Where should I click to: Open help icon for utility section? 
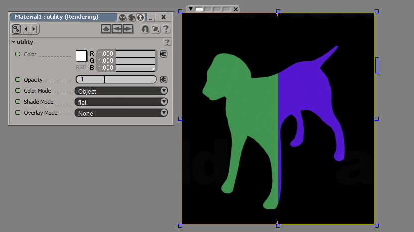point(167,42)
